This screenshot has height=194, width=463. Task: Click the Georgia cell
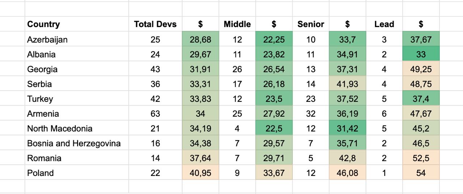point(42,69)
